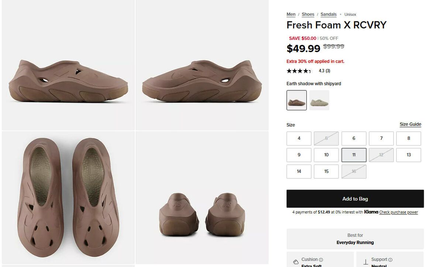Click the star rating icons
The width and height of the screenshot is (443, 267).
point(299,71)
